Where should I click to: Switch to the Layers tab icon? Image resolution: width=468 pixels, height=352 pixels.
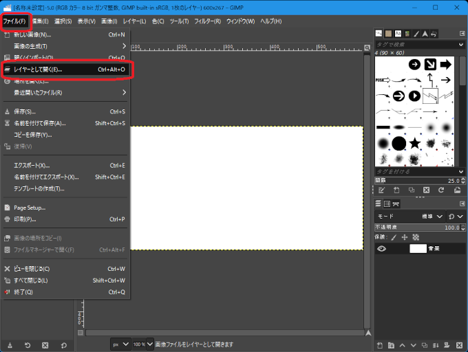pos(378,203)
